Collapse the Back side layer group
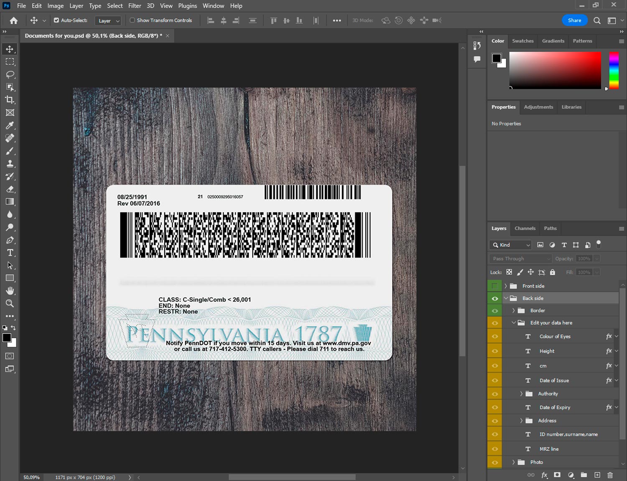This screenshot has width=627, height=481. pyautogui.click(x=506, y=298)
